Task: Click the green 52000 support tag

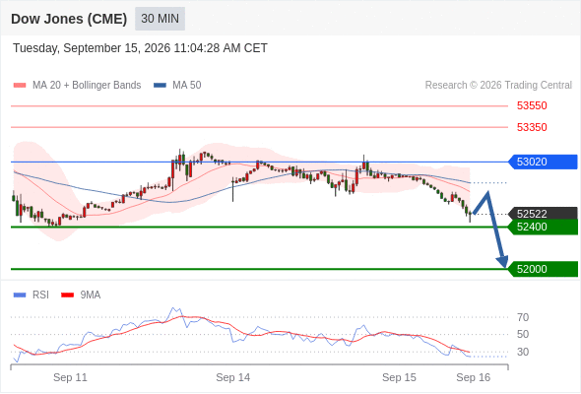Action: pyautogui.click(x=543, y=269)
